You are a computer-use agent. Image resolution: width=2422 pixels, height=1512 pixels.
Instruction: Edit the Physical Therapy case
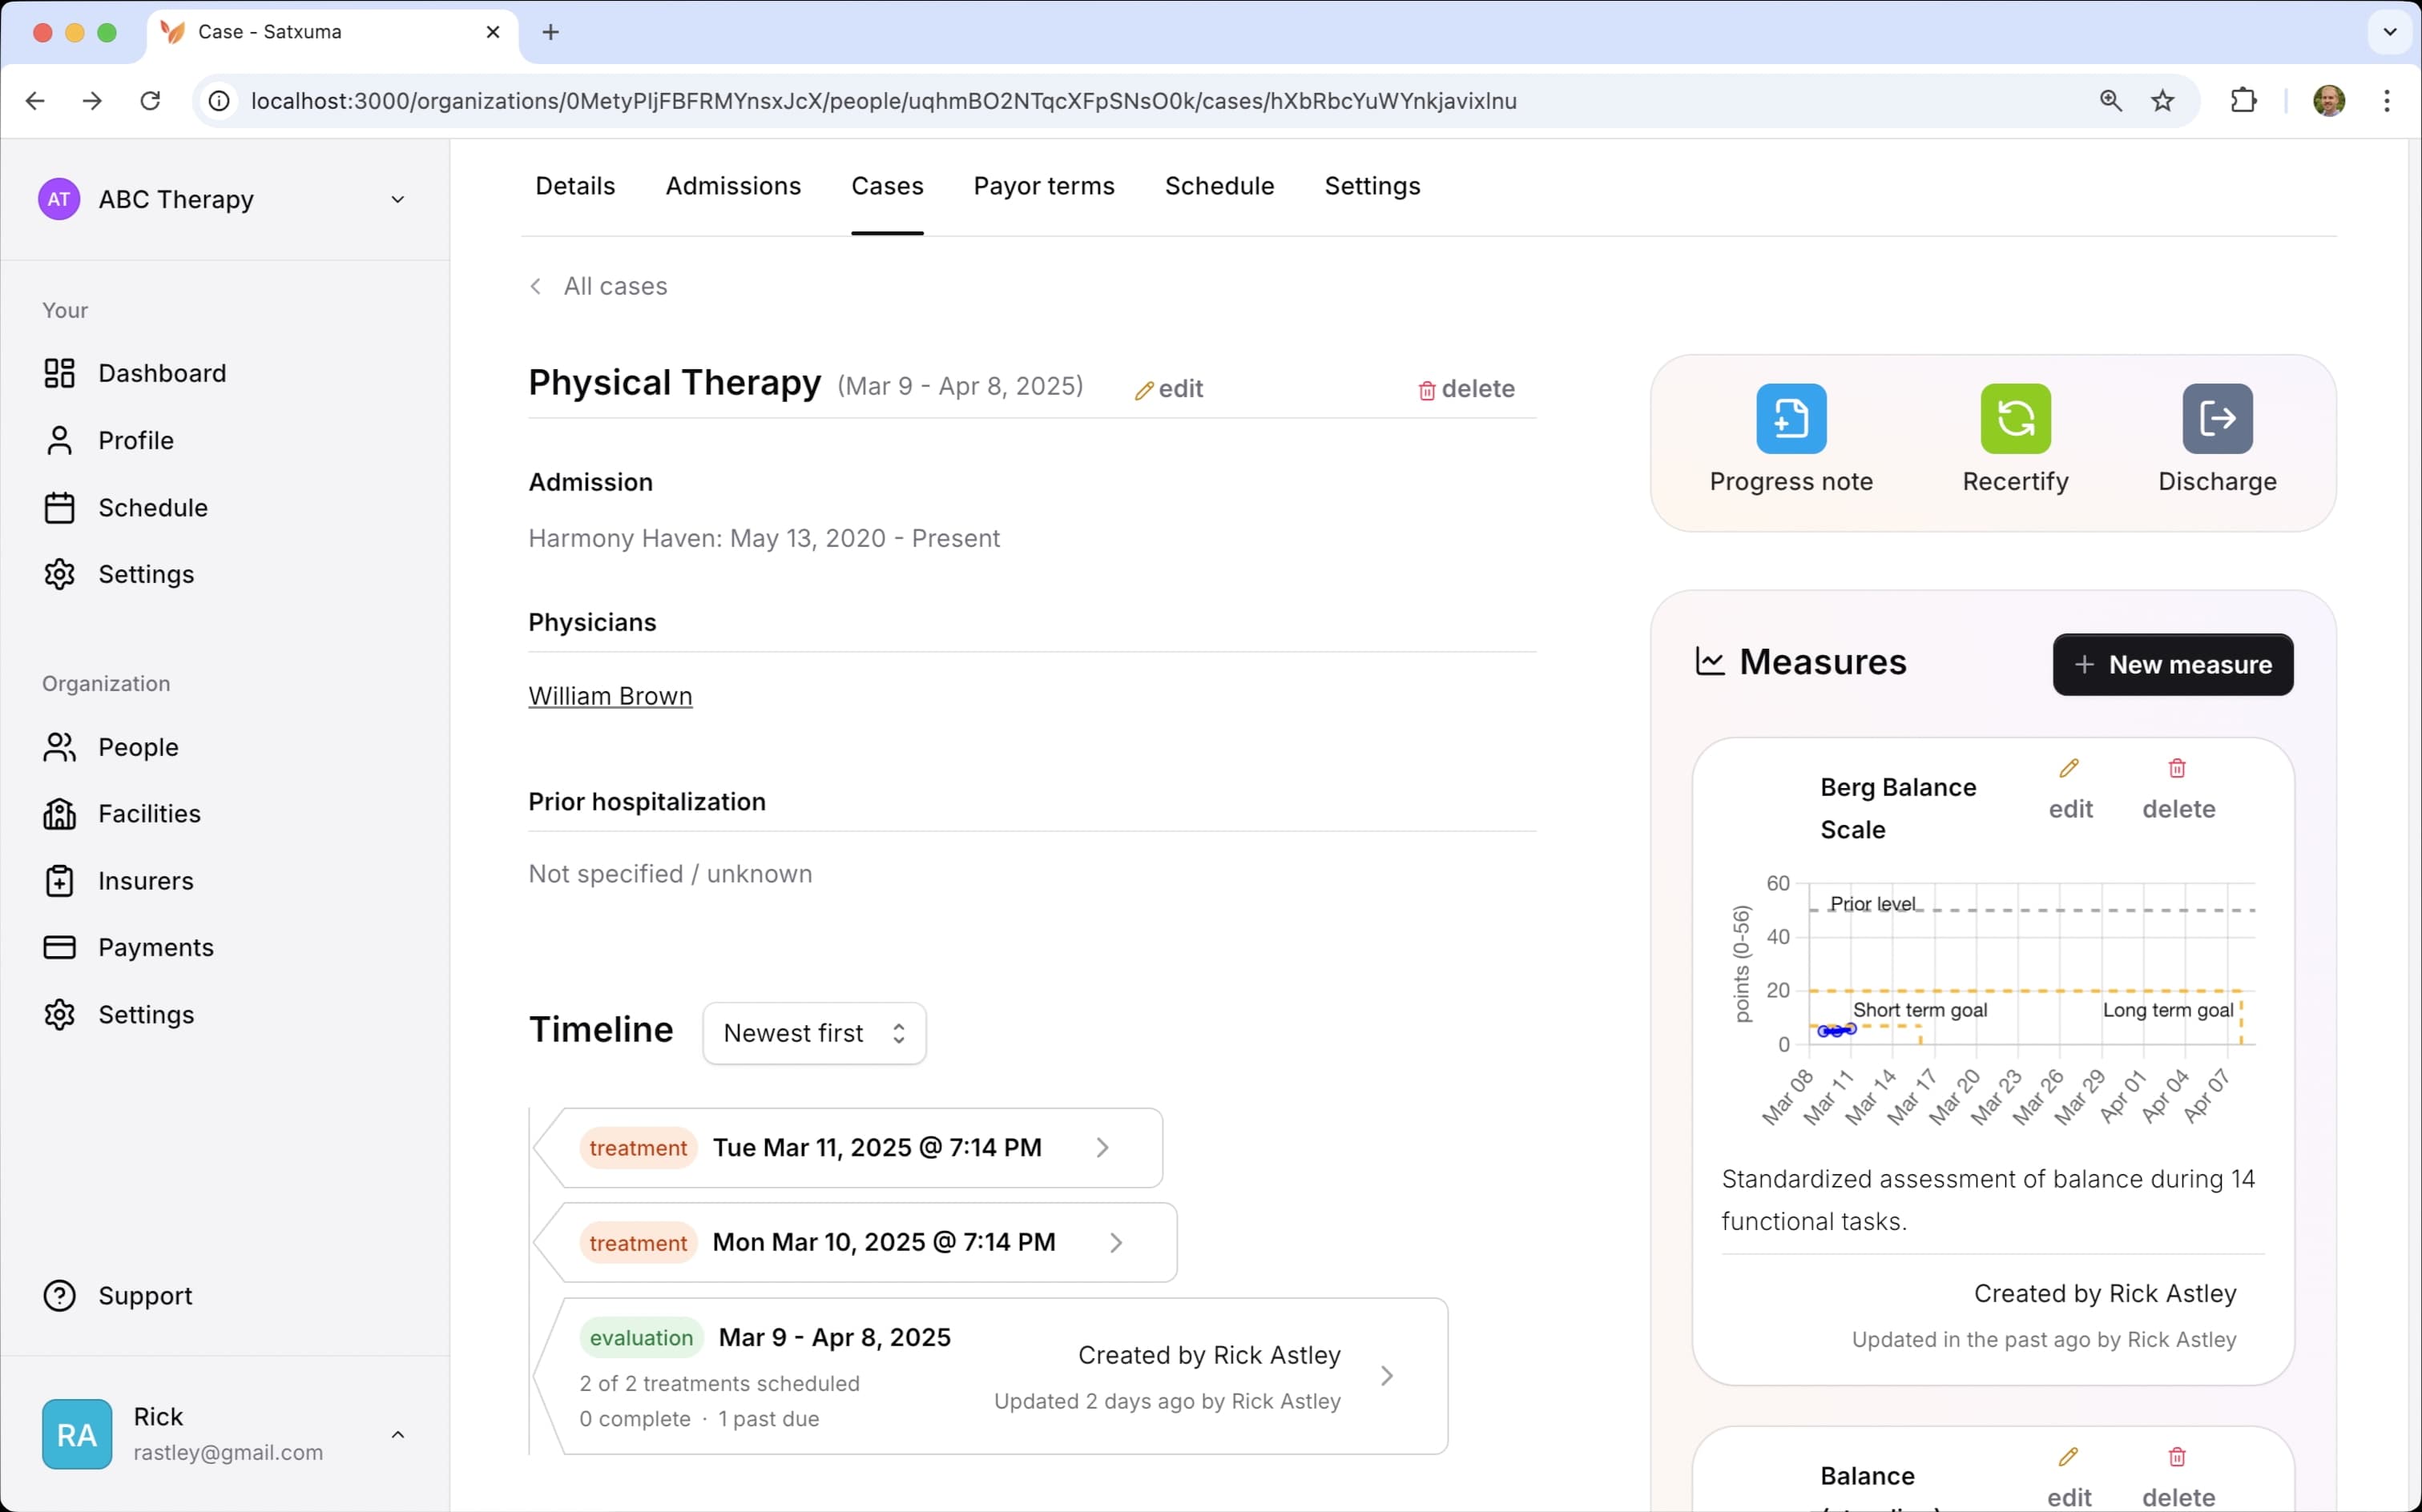(x=1168, y=389)
